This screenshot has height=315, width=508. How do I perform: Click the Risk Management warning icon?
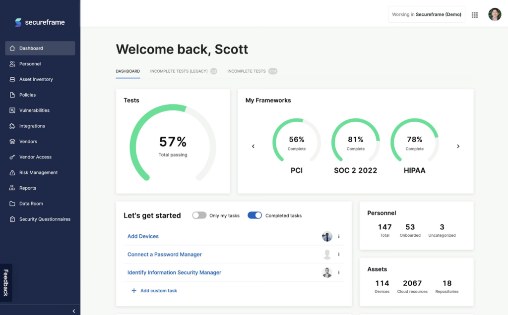point(12,173)
